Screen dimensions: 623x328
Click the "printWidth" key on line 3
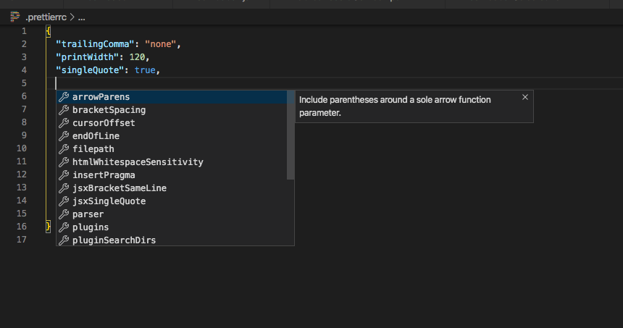[87, 57]
